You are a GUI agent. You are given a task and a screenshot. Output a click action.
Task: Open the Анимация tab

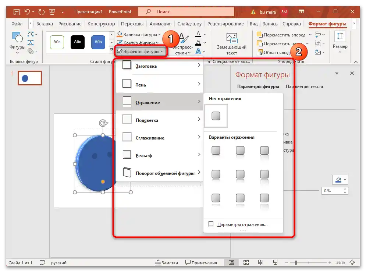(160, 24)
